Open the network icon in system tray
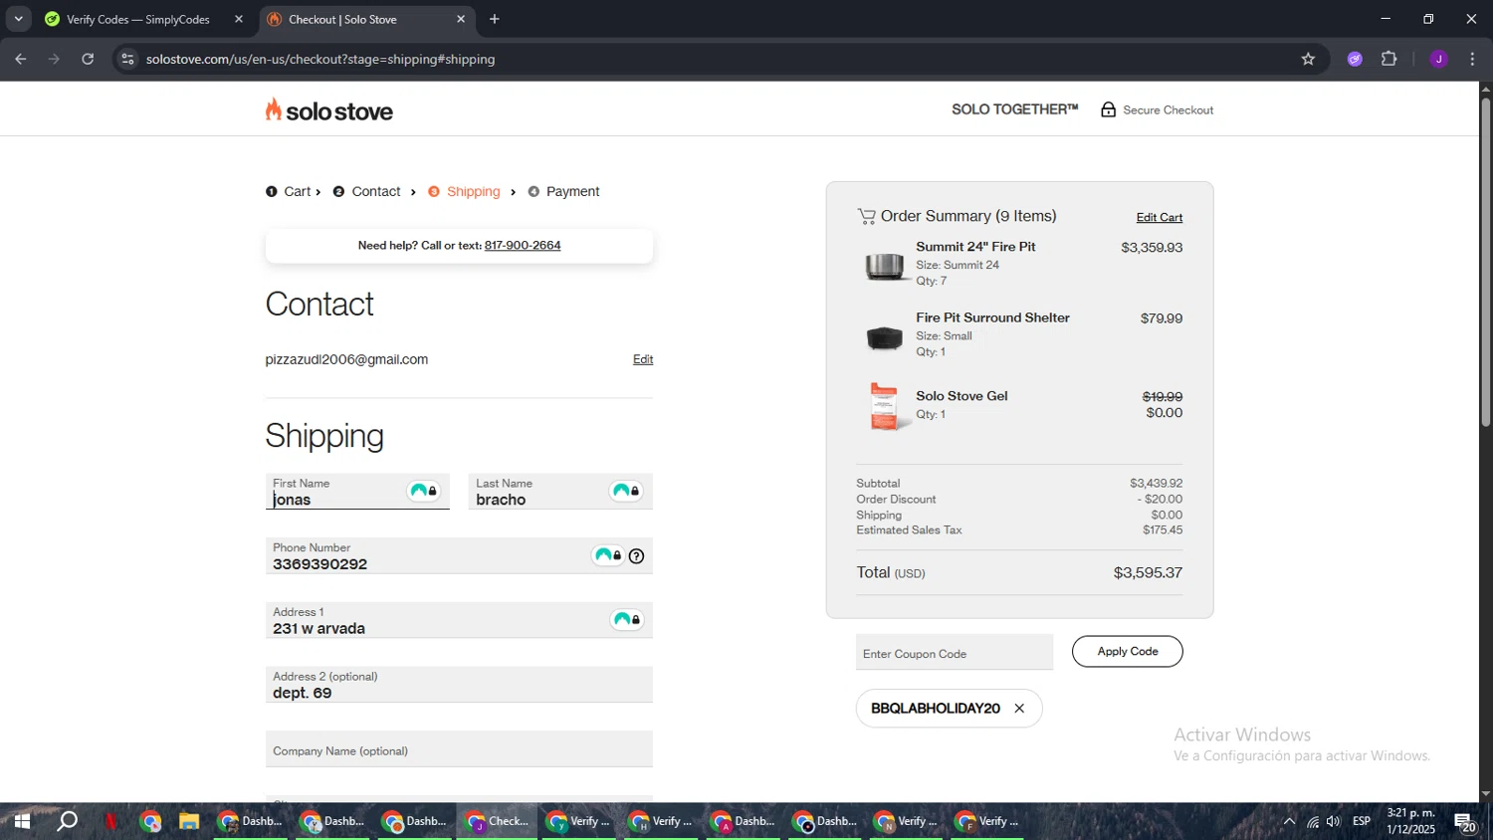The width and height of the screenshot is (1493, 840). (1312, 821)
